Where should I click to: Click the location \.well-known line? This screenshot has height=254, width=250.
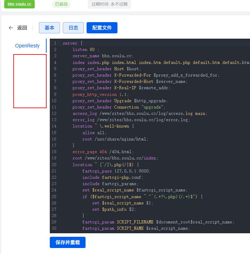103,126
